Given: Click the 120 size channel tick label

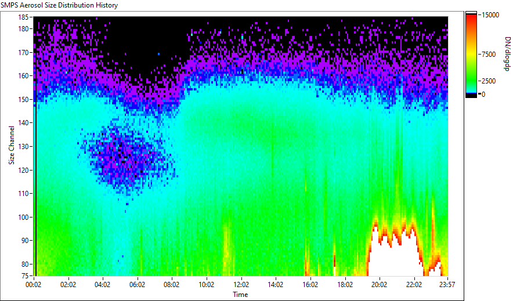Looking at the screenshot, I should pyautogui.click(x=24, y=170).
